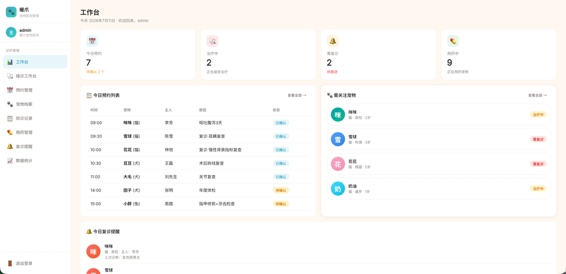Click the stethoscope icon on 治疗中 card

[212, 41]
